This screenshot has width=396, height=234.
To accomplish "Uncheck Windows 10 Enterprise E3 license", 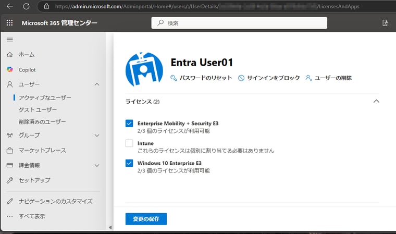I will pos(129,163).
